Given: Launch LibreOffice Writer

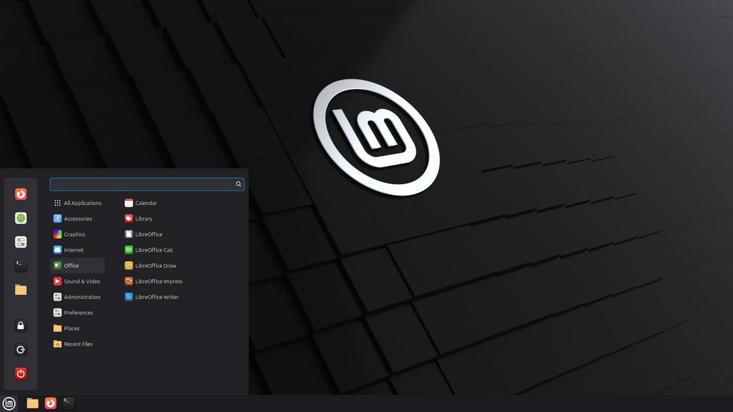Looking at the screenshot, I should 156,296.
